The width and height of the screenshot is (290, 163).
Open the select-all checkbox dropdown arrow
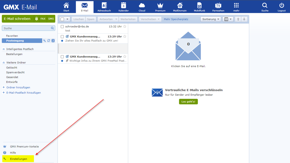coord(67,19)
